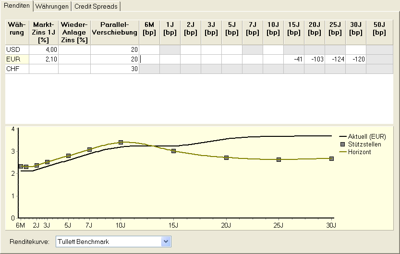Image resolution: width=400 pixels, height=254 pixels.
Task: Click CHF Parallel-Verschiebung cell 30
Action: click(x=114, y=69)
